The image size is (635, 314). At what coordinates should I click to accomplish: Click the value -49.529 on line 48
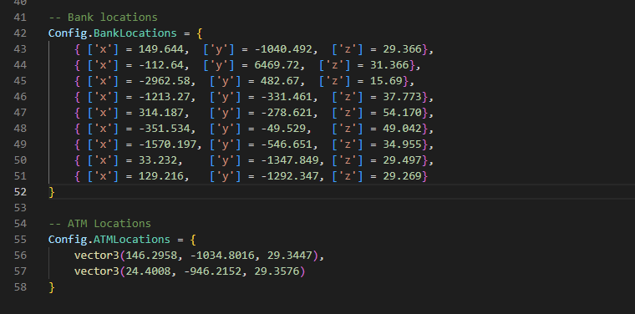tap(283, 129)
